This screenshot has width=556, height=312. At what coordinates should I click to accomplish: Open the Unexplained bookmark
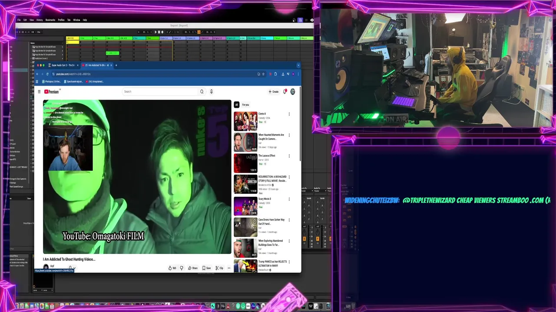point(95,81)
